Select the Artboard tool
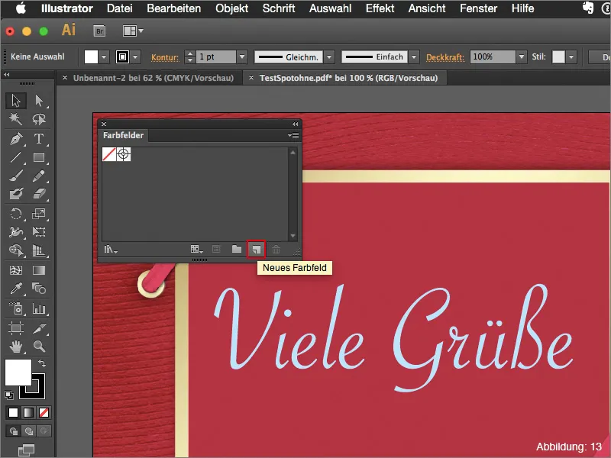 click(x=16, y=328)
